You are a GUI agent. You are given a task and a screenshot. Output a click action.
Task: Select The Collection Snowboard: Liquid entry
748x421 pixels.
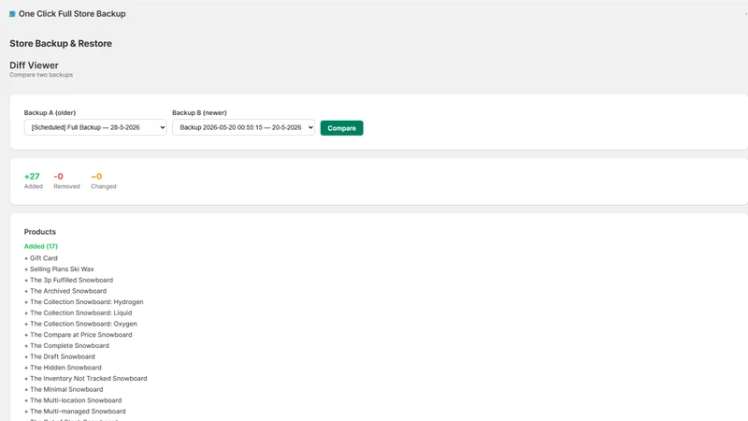tap(79, 313)
